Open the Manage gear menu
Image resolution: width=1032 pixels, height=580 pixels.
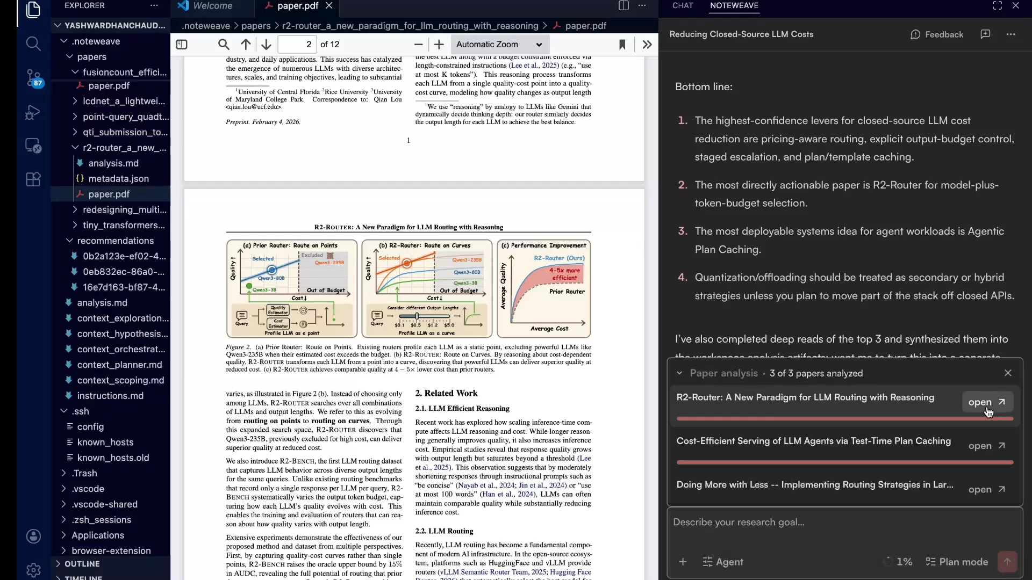click(33, 569)
